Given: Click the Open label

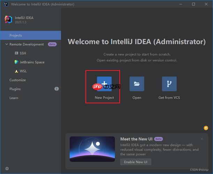Looking at the screenshot, I should [137, 97].
